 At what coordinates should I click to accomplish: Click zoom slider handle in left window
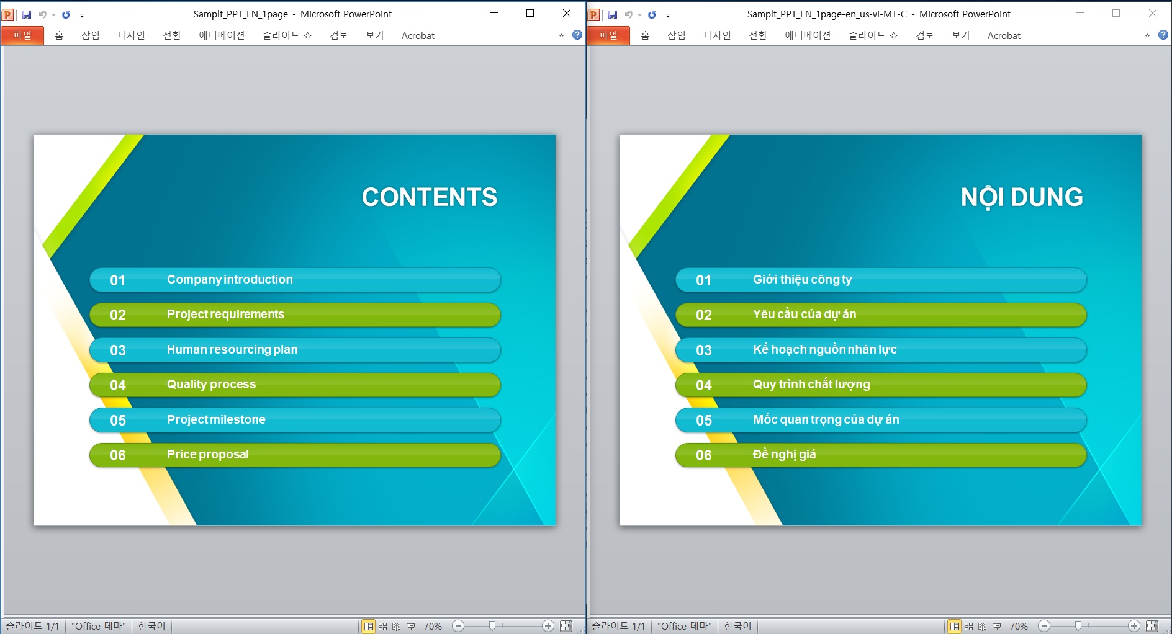click(x=492, y=625)
